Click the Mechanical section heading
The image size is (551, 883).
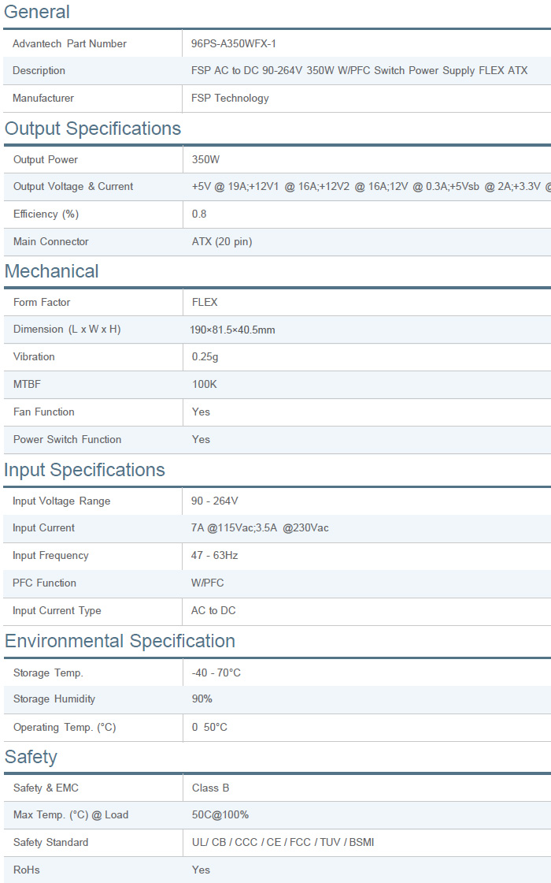tap(52, 271)
